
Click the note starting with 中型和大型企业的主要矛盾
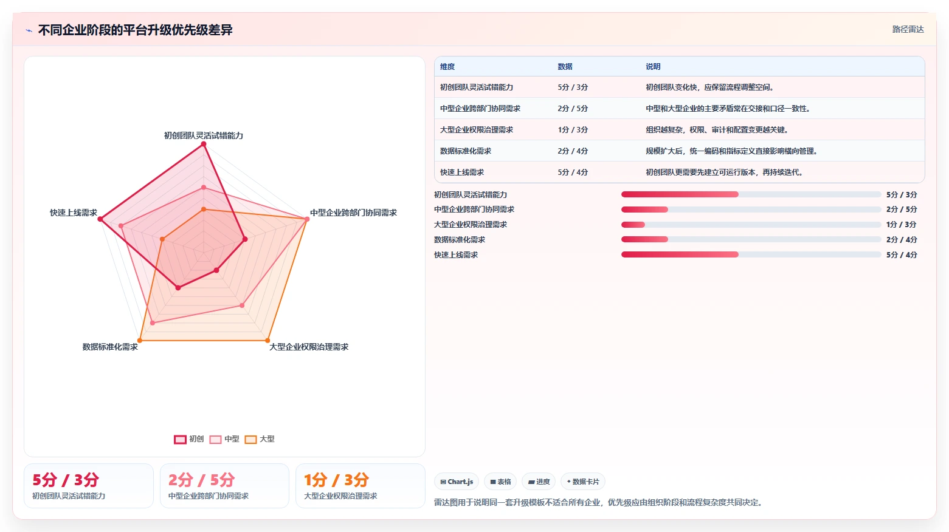coord(729,109)
